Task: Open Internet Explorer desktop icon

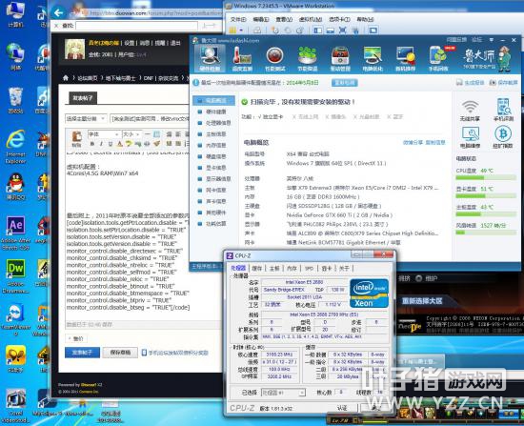Action: [15, 147]
